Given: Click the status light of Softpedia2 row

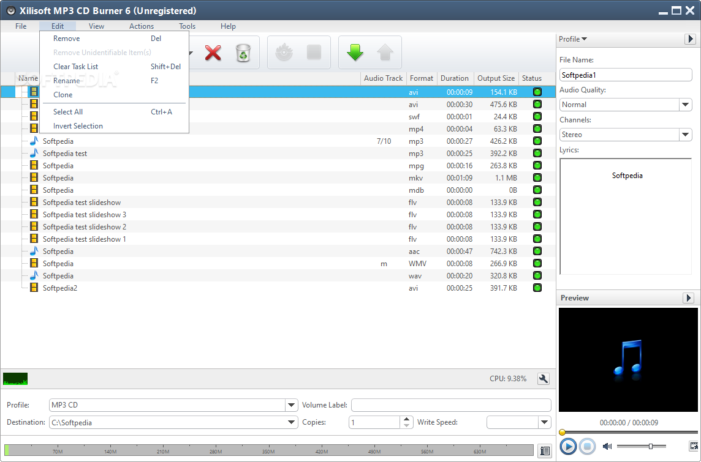Looking at the screenshot, I should (537, 288).
